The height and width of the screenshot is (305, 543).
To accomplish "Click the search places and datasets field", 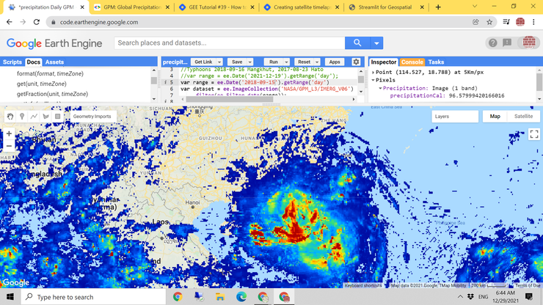I will tap(227, 43).
